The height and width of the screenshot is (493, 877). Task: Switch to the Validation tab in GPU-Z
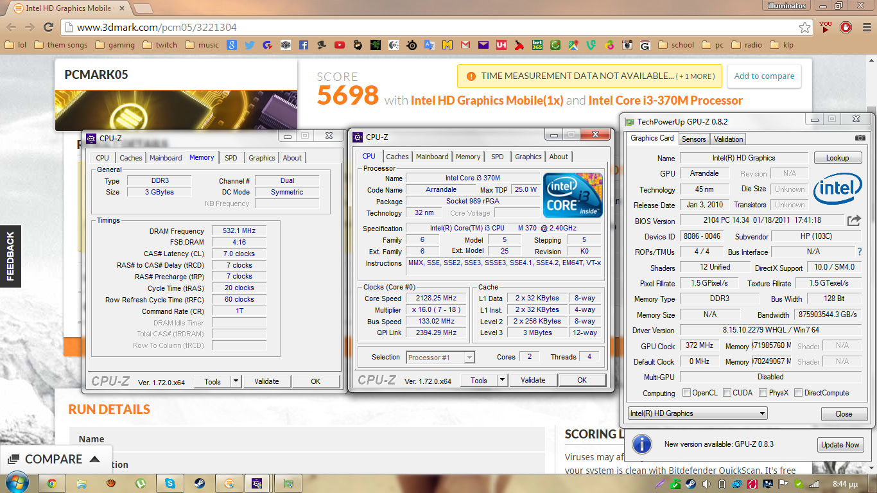click(728, 139)
